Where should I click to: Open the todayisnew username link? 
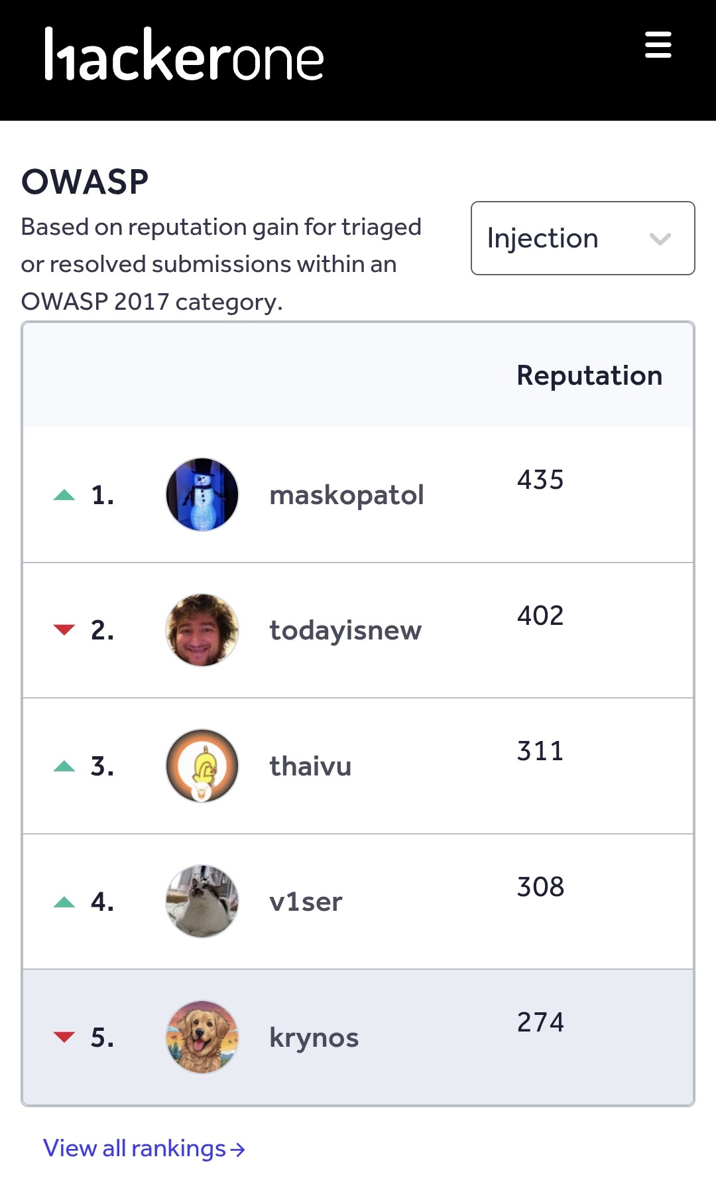tap(345, 630)
